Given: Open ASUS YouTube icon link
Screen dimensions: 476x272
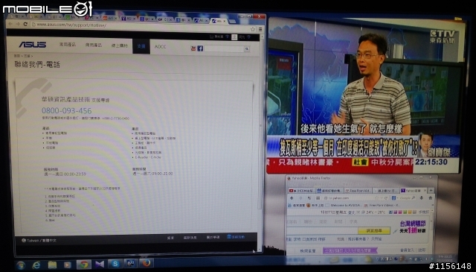Looking at the screenshot, I should pyautogui.click(x=193, y=48).
